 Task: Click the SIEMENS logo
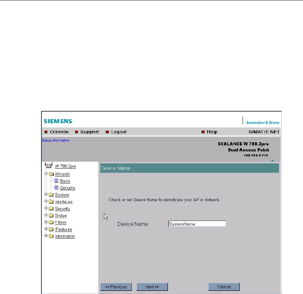[58, 121]
